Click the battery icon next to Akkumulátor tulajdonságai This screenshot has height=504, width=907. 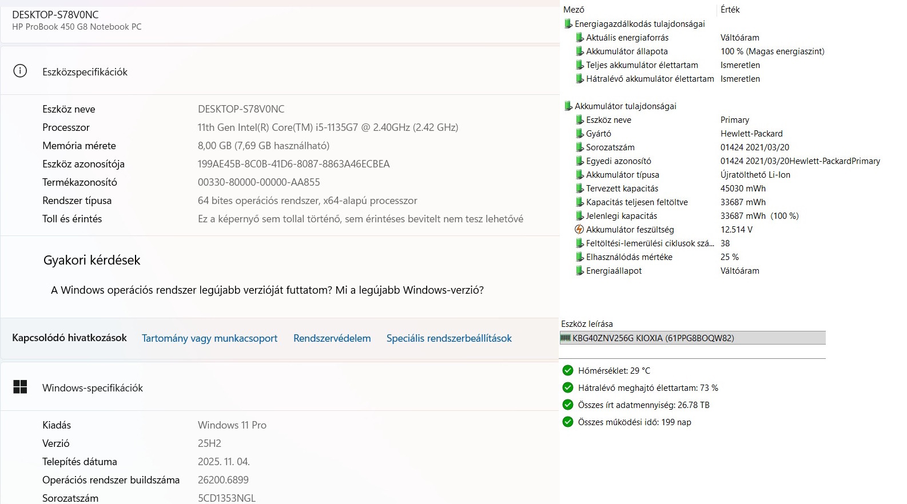coord(568,106)
